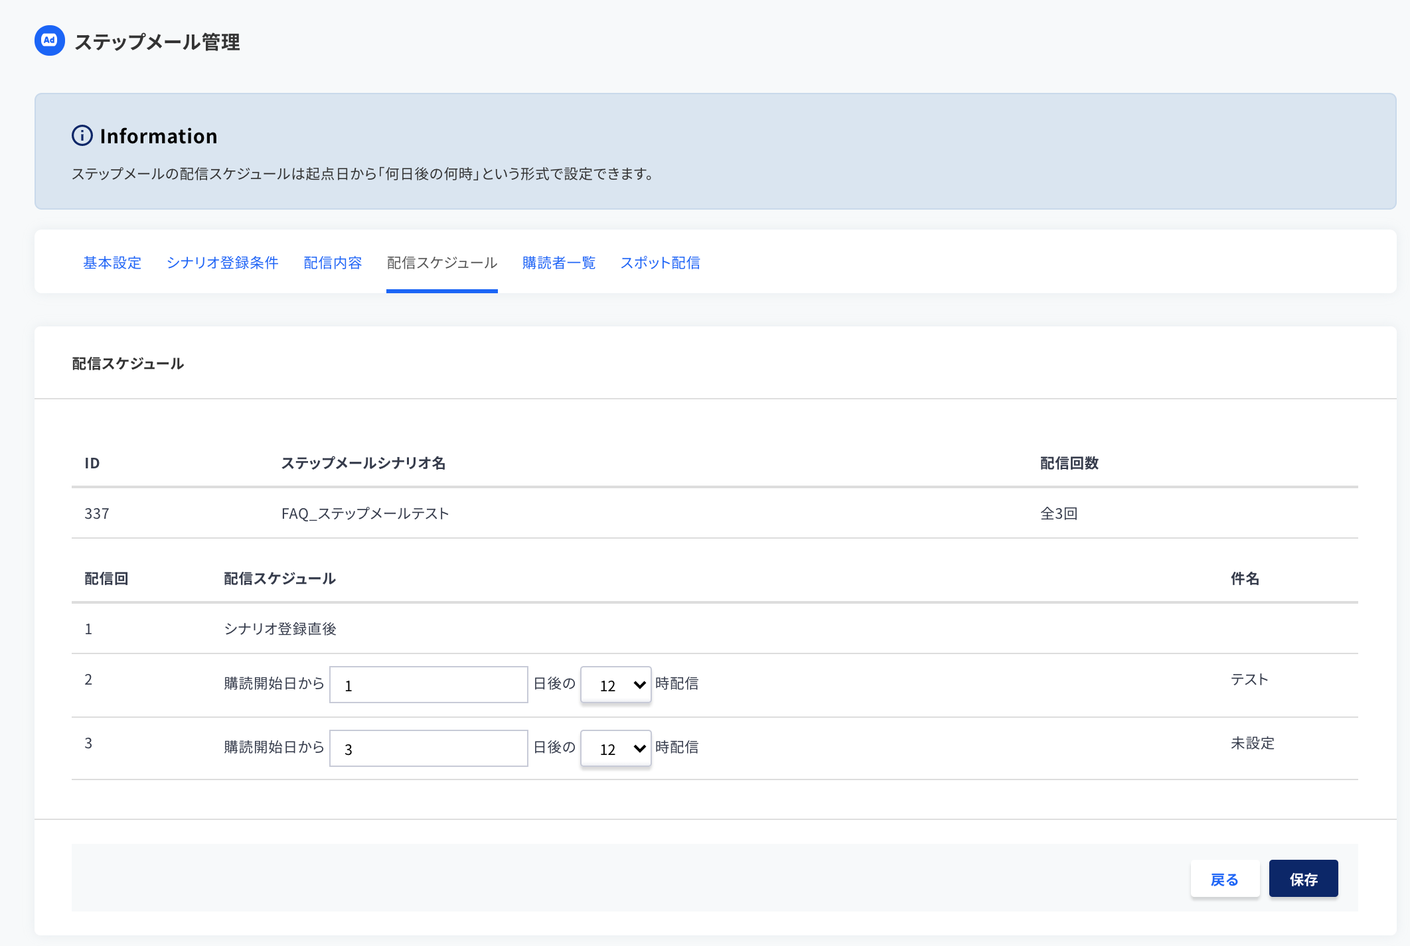Click シナリオ登録直後 schedule text

tap(280, 629)
